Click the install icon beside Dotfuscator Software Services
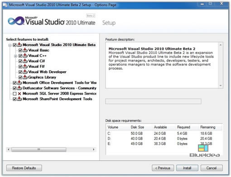This screenshot has height=177, width=231. (x=19, y=88)
